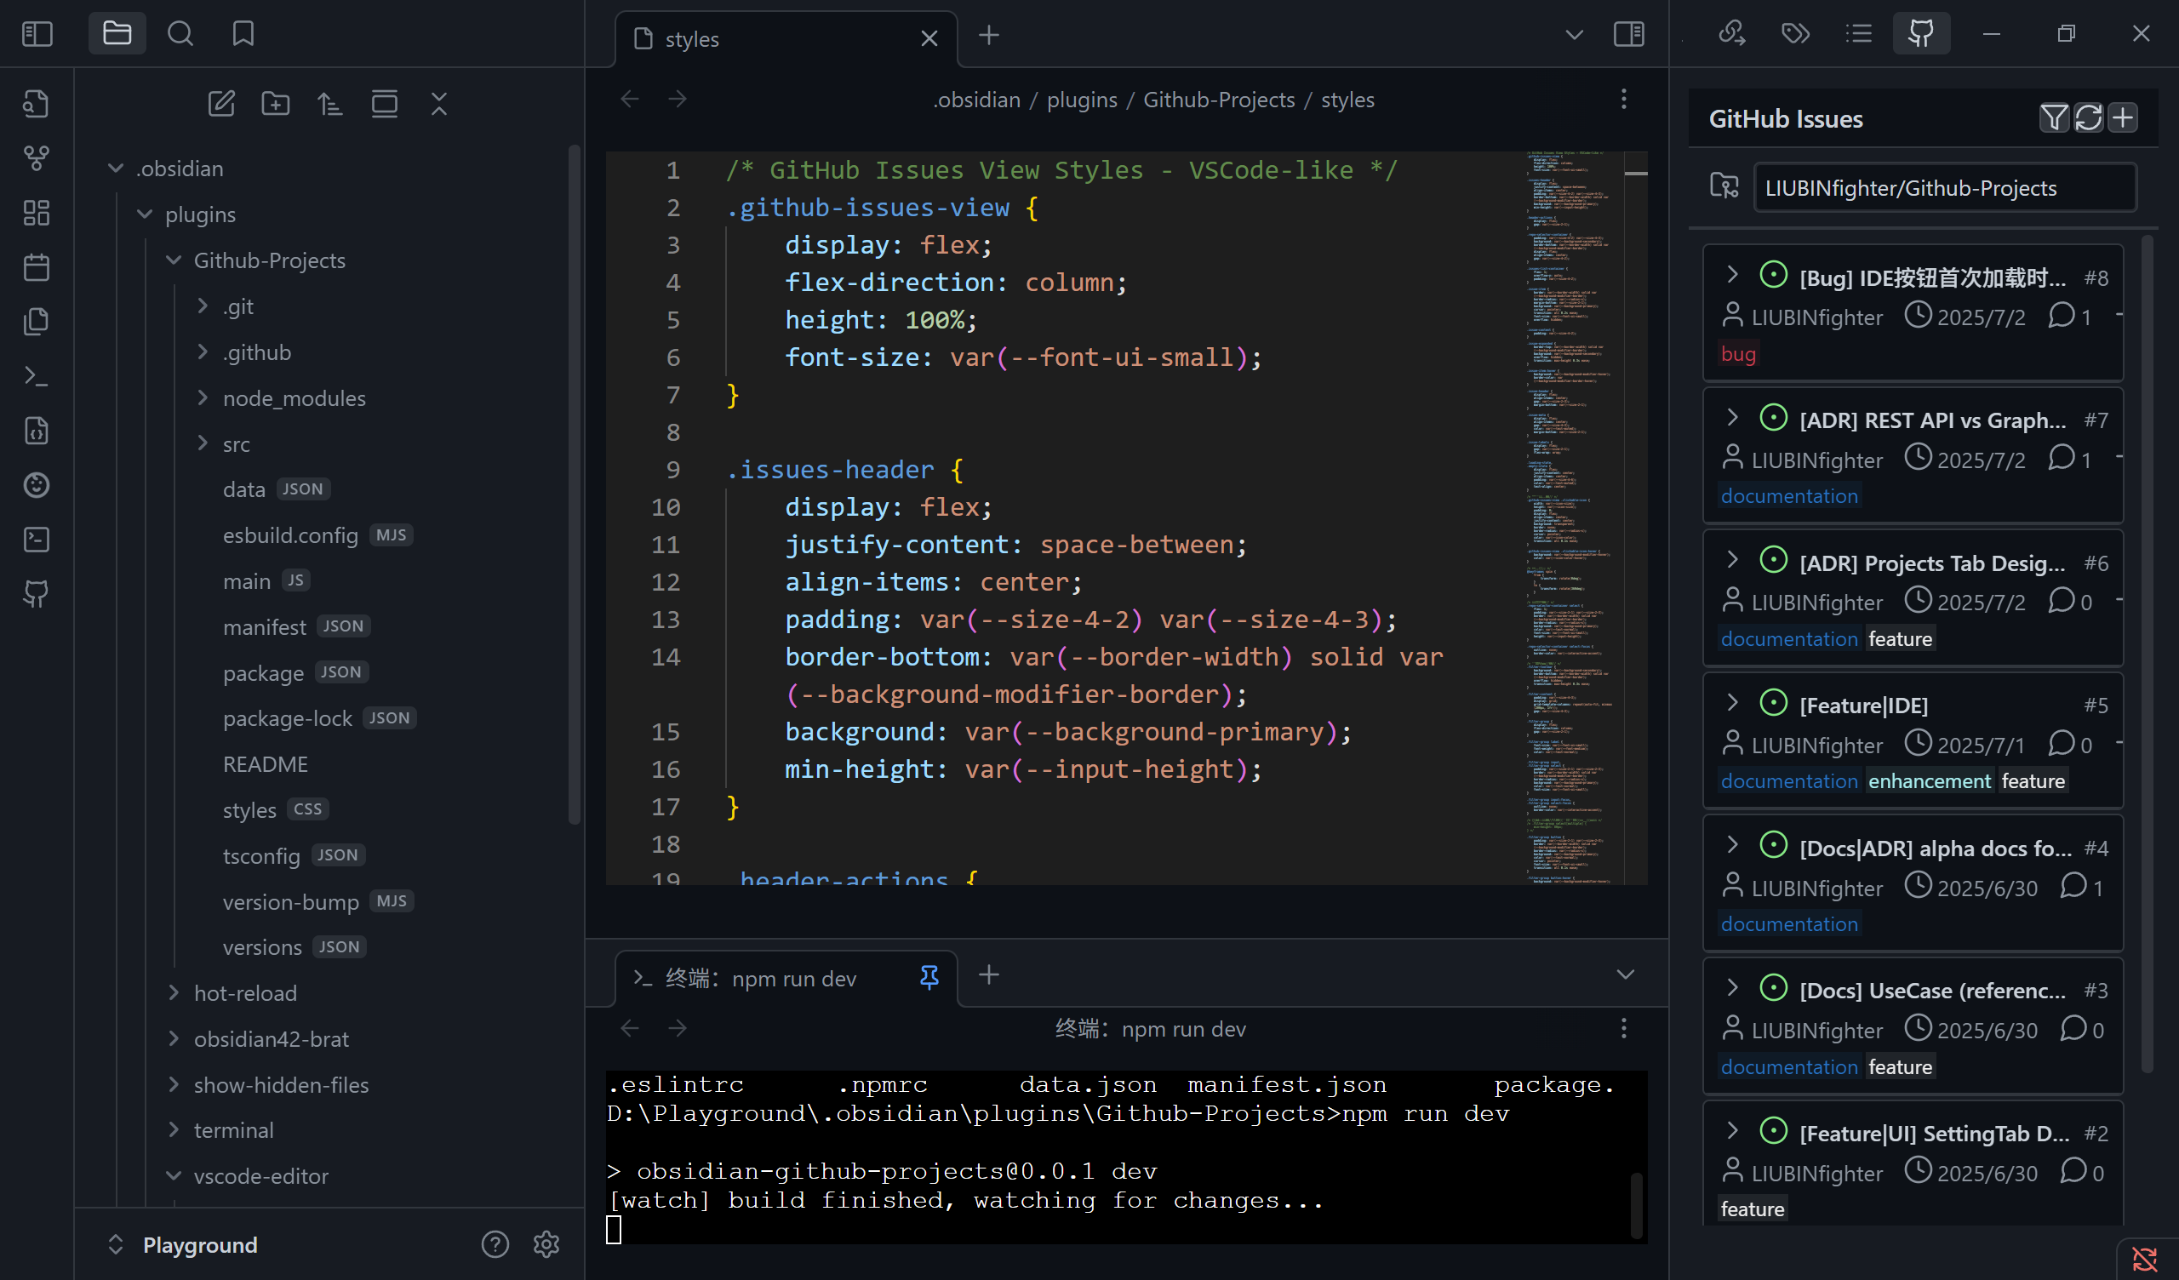Open the tags tab in right sidebar

(x=1795, y=34)
